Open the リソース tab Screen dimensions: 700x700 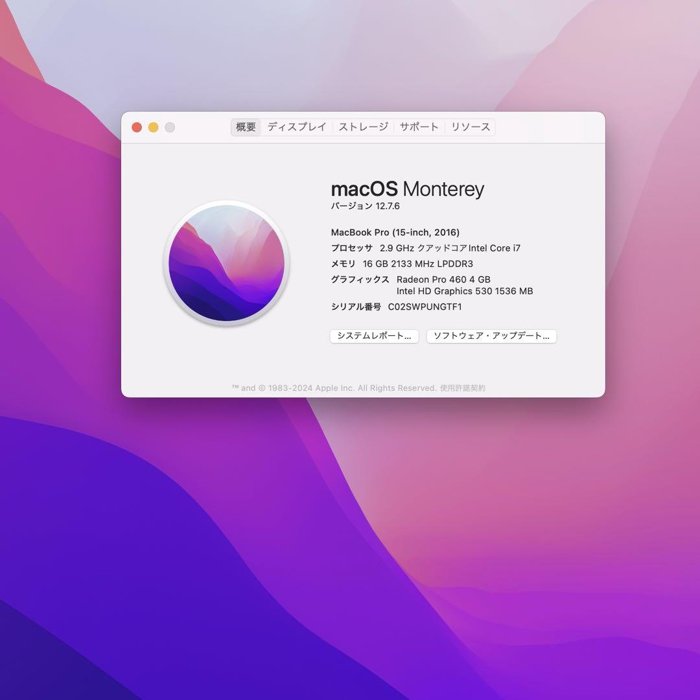coord(471,127)
